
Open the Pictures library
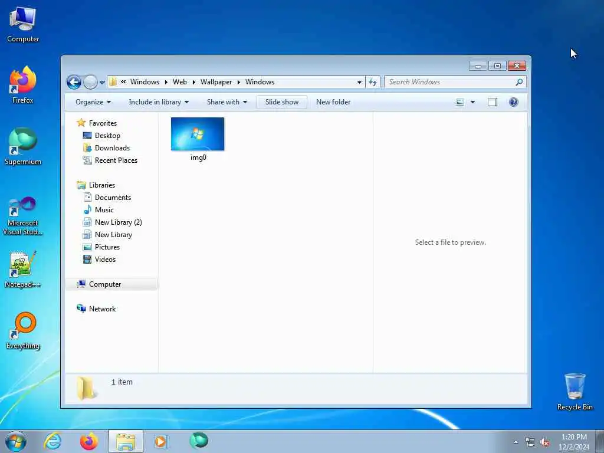tap(107, 247)
